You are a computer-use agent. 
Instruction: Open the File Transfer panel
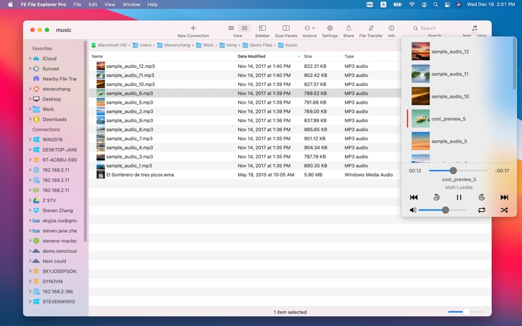tap(371, 29)
